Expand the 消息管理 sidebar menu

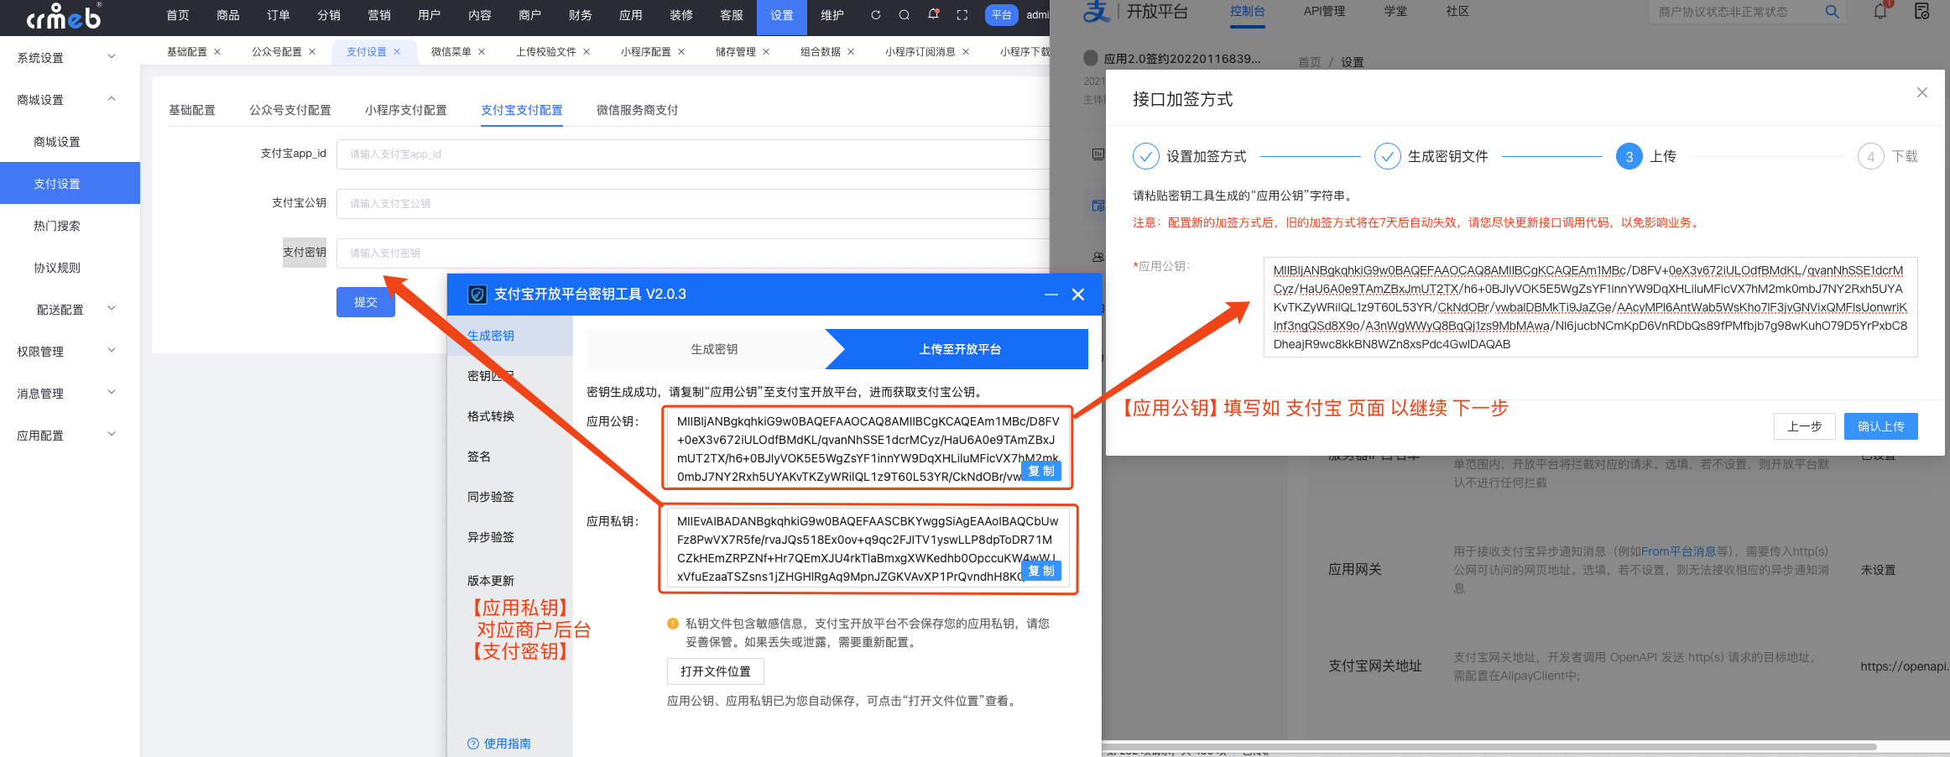tap(112, 393)
